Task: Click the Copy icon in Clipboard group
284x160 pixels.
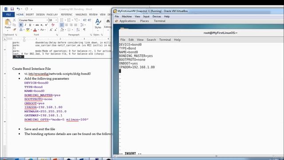Action: [15, 25]
